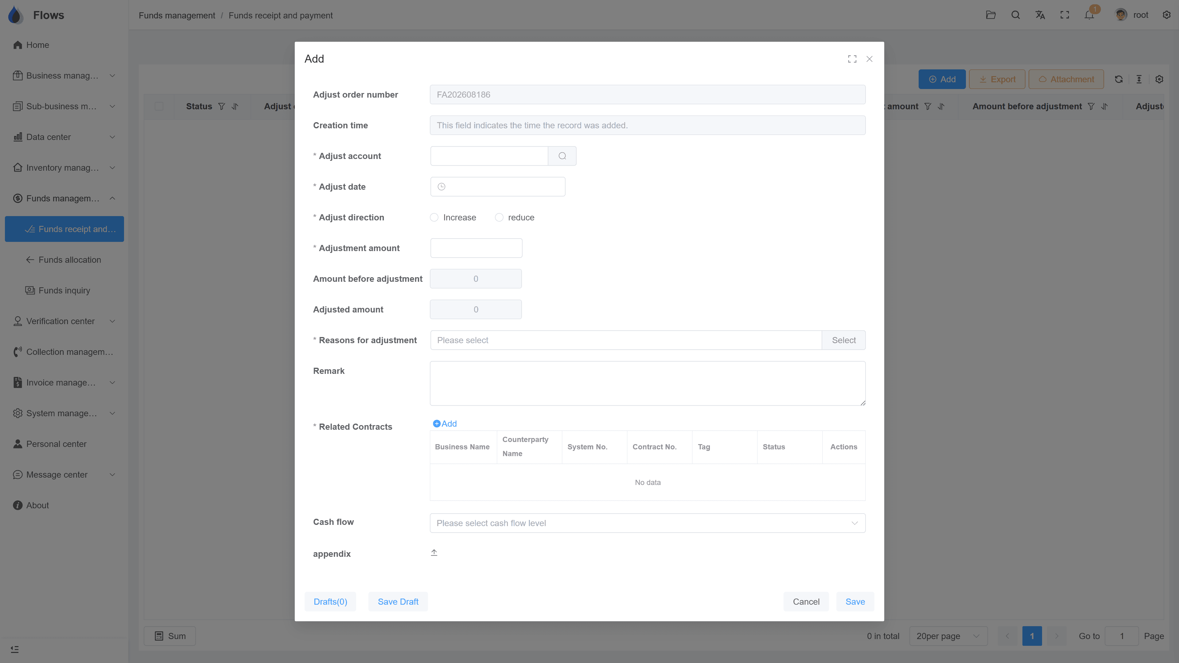This screenshot has height=663, width=1179.
Task: Open Funds inquiry menu item
Action: click(x=64, y=291)
